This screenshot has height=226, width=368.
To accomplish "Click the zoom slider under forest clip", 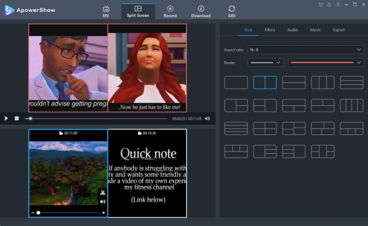I will [x=68, y=212].
